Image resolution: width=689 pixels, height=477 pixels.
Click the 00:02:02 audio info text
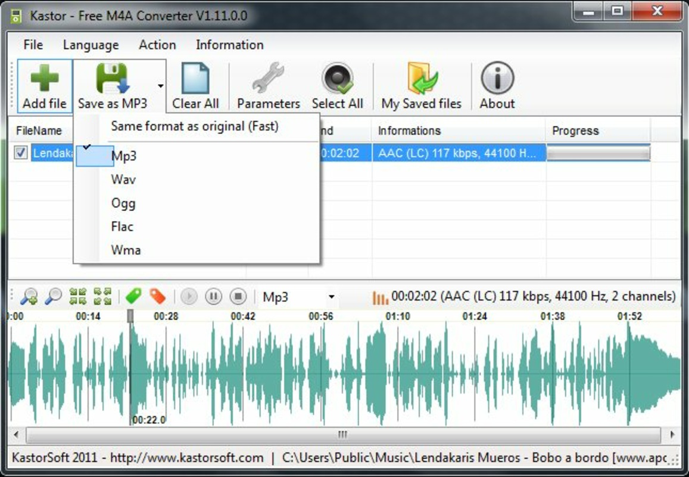[533, 296]
